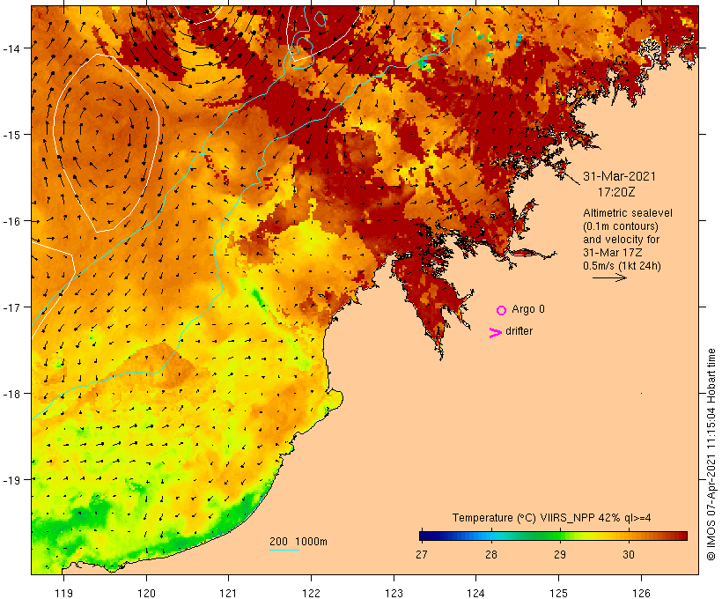This screenshot has width=722, height=599.
Task: Click the longitude label 126
Action: click(641, 593)
